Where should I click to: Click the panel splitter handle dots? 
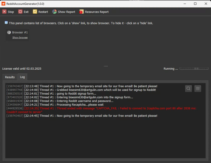click(x=106, y=66)
